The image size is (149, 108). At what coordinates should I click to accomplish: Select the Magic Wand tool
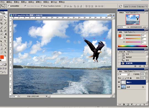[5, 20]
